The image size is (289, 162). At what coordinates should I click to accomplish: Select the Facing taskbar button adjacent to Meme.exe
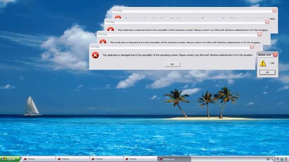tap(140, 159)
